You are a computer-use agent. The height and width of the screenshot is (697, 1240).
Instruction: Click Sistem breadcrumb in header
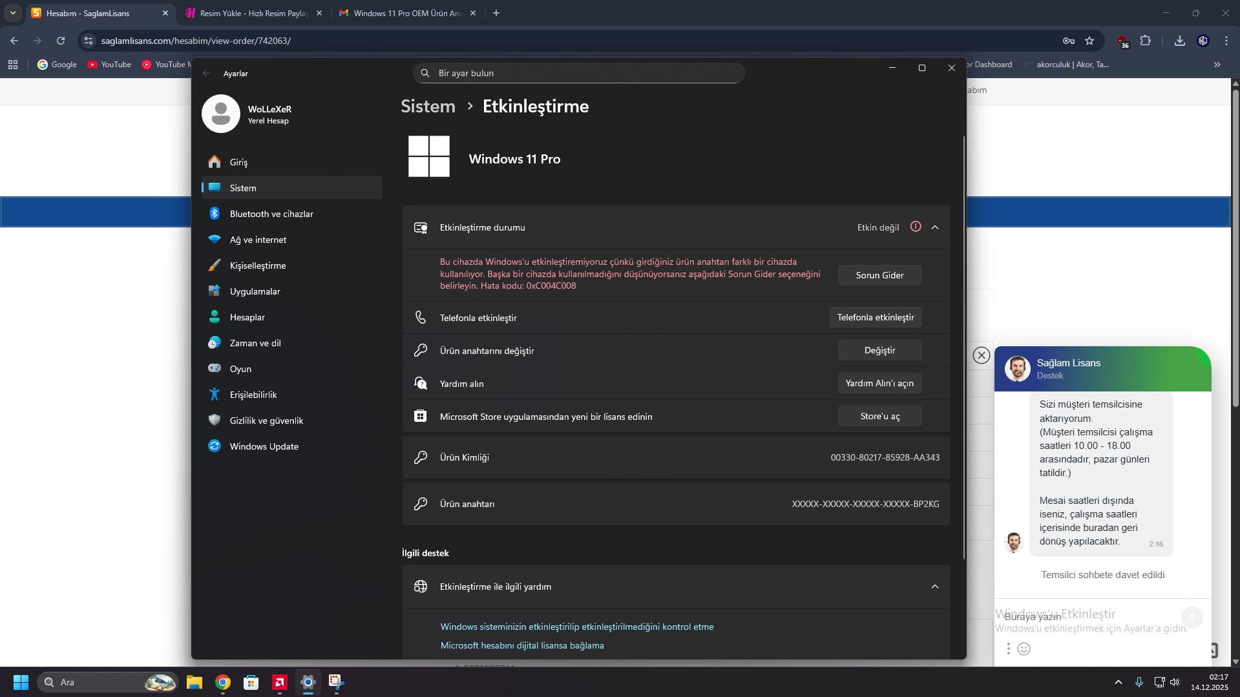click(x=428, y=106)
